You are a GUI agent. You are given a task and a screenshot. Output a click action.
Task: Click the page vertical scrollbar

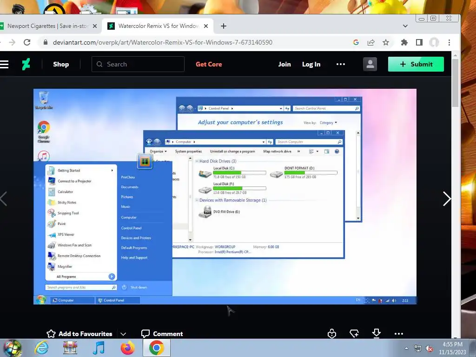pos(455,83)
